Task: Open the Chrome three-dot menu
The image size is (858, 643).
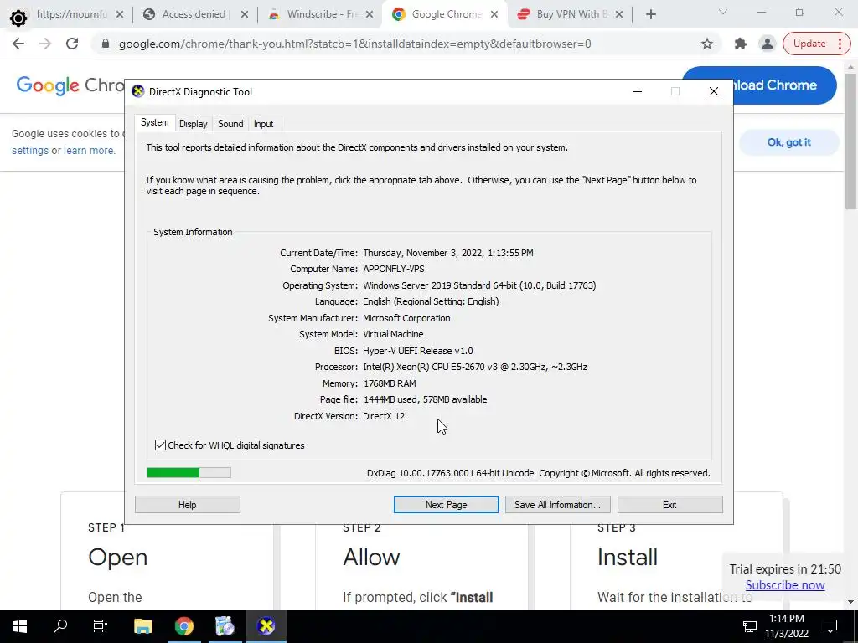Action: [840, 44]
